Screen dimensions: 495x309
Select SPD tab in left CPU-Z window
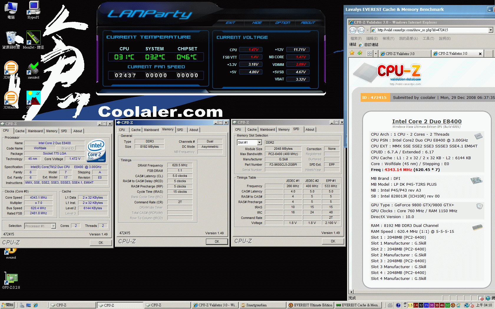click(64, 131)
